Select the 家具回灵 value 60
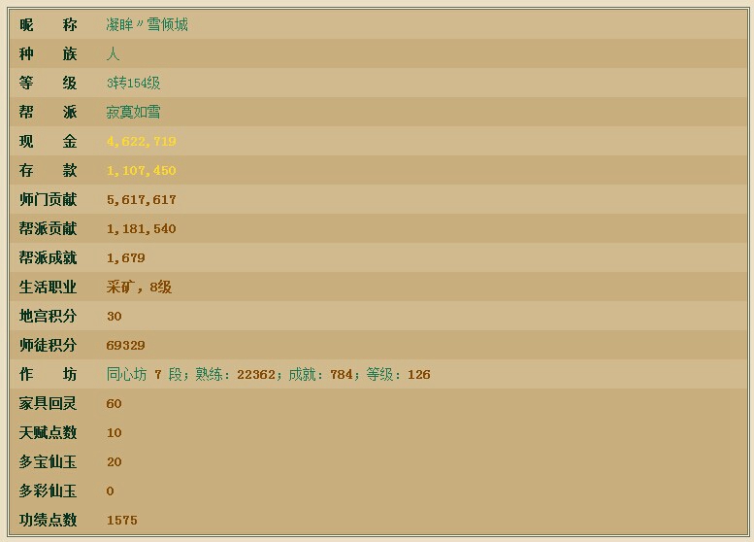Screen dimensions: 754x542 [115, 404]
